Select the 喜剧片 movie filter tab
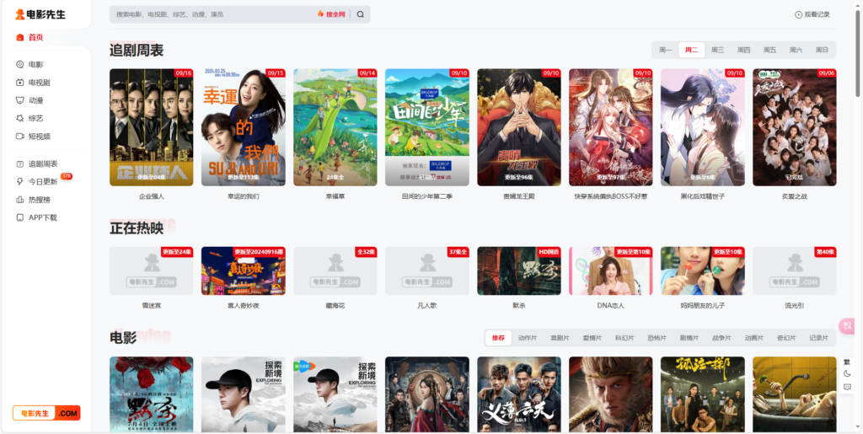 coord(560,338)
